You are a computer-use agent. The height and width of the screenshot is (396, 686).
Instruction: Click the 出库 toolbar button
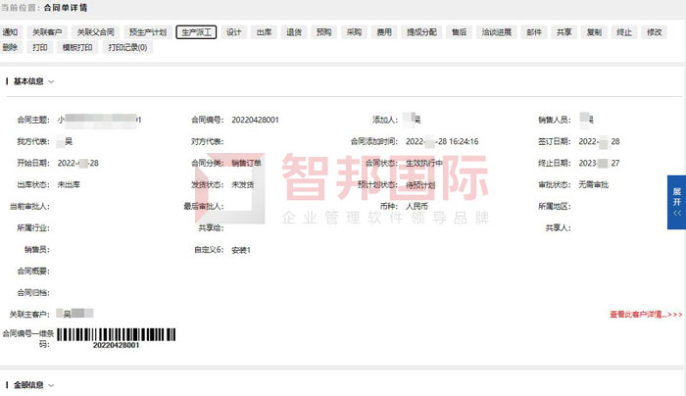264,32
